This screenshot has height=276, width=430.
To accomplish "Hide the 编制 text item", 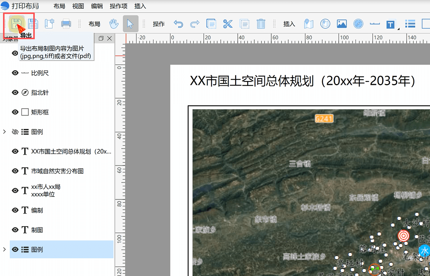I will [15, 210].
